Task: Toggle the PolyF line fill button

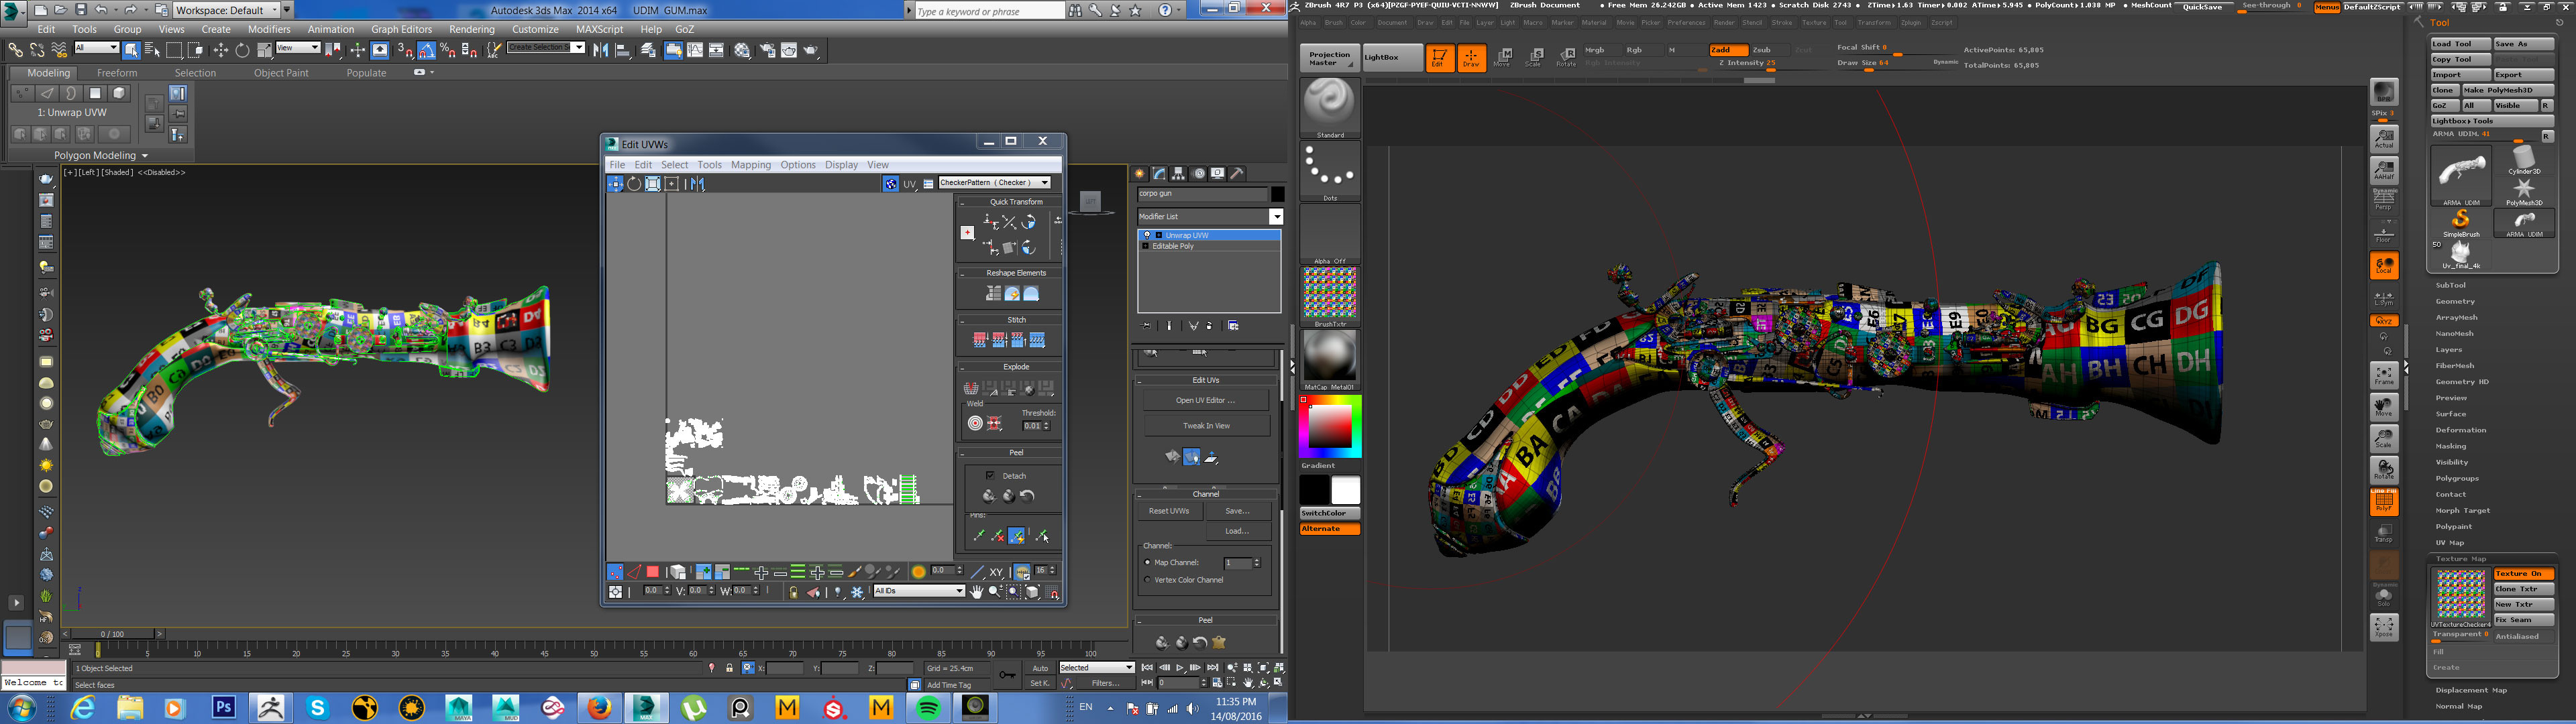Action: pos(2384,501)
